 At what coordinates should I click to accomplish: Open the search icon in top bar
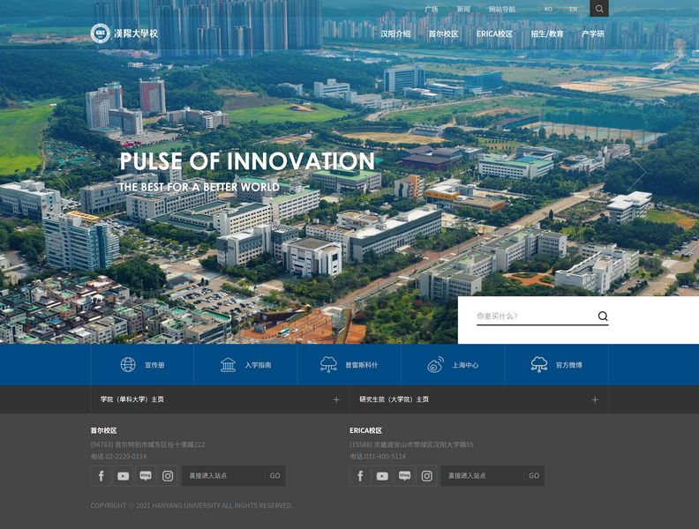click(598, 9)
